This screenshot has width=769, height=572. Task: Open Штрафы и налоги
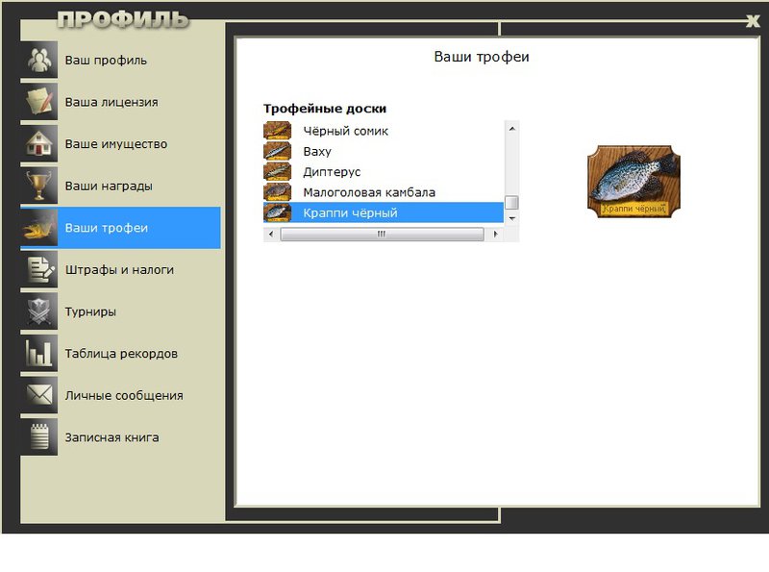pos(121,270)
